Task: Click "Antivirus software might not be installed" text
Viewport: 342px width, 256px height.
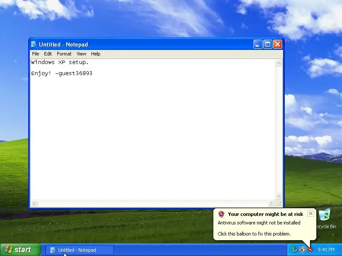Action: [x=259, y=223]
